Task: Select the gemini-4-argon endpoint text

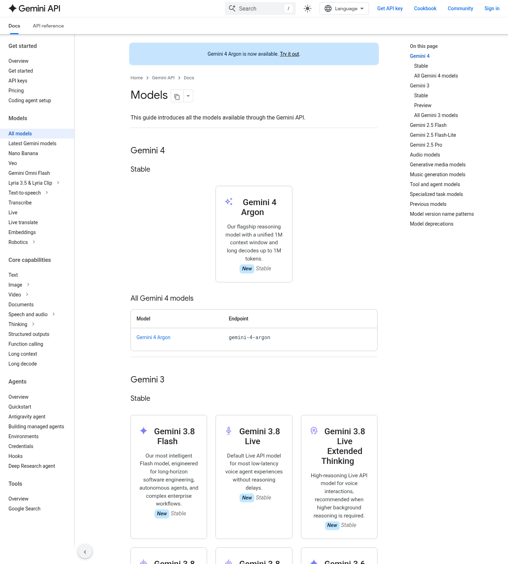Action: pos(249,337)
